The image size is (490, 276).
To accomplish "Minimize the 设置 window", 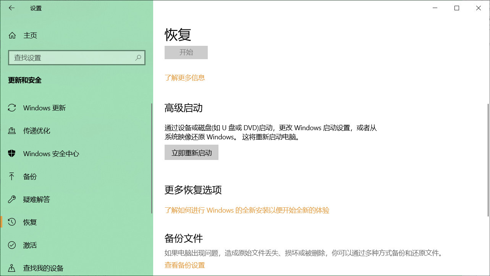I will point(435,8).
